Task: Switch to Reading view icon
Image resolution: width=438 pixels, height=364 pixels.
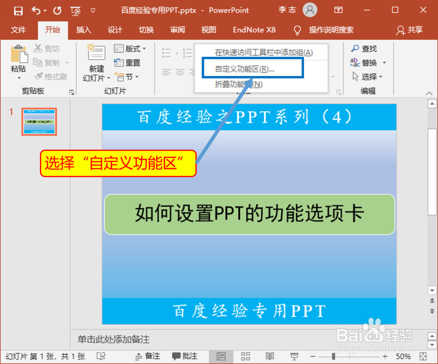Action: pyautogui.click(x=270, y=356)
